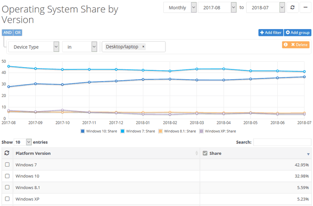
Task: Check the Windows 8.1 row checkbox
Action: pos(7,187)
